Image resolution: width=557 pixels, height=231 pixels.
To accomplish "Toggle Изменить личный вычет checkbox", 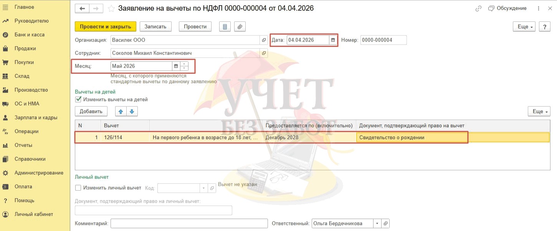I will (78, 188).
